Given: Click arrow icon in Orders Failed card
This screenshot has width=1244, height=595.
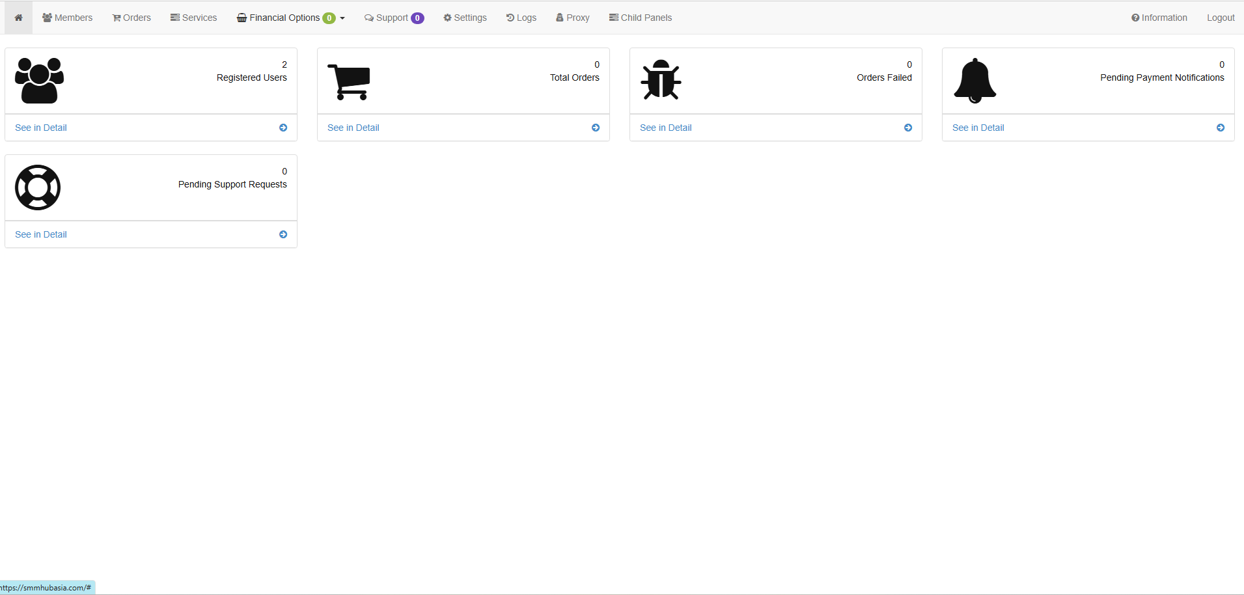Looking at the screenshot, I should [908, 128].
